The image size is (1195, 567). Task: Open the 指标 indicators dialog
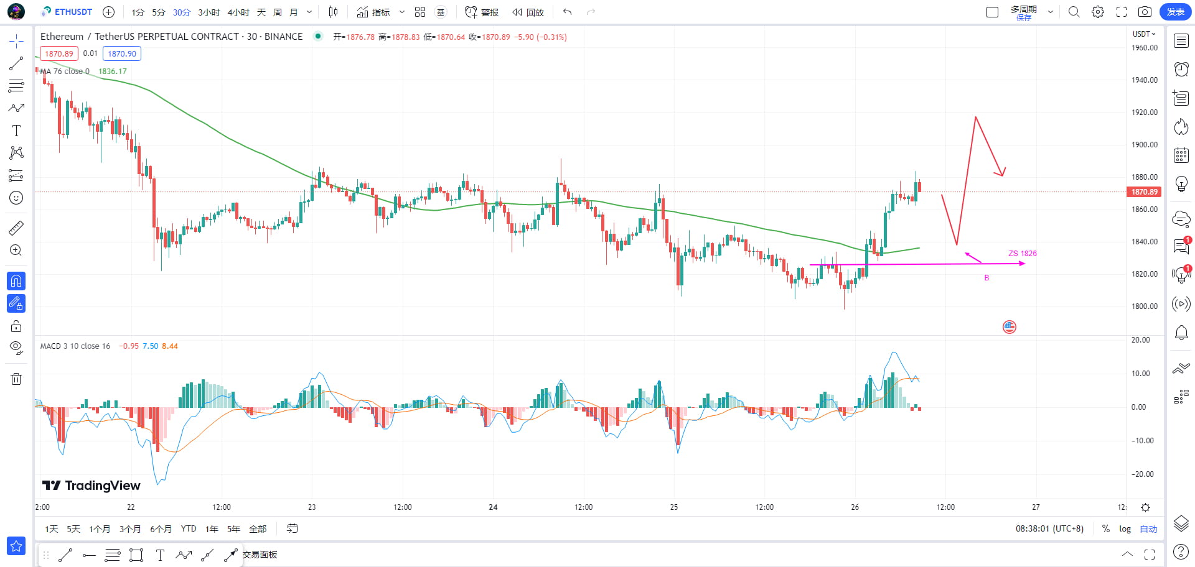point(373,12)
